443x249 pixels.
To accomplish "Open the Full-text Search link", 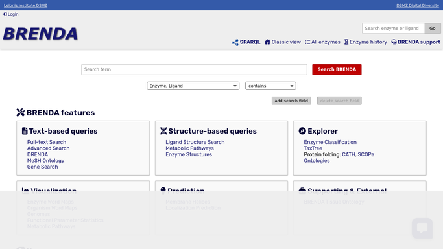I will click(47, 142).
